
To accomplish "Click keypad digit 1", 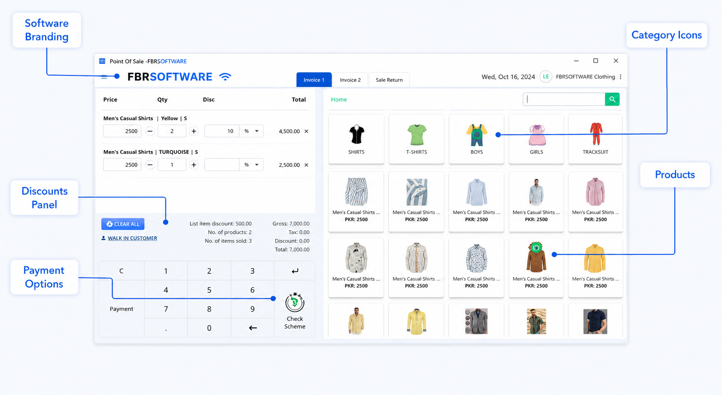I will pyautogui.click(x=166, y=271).
